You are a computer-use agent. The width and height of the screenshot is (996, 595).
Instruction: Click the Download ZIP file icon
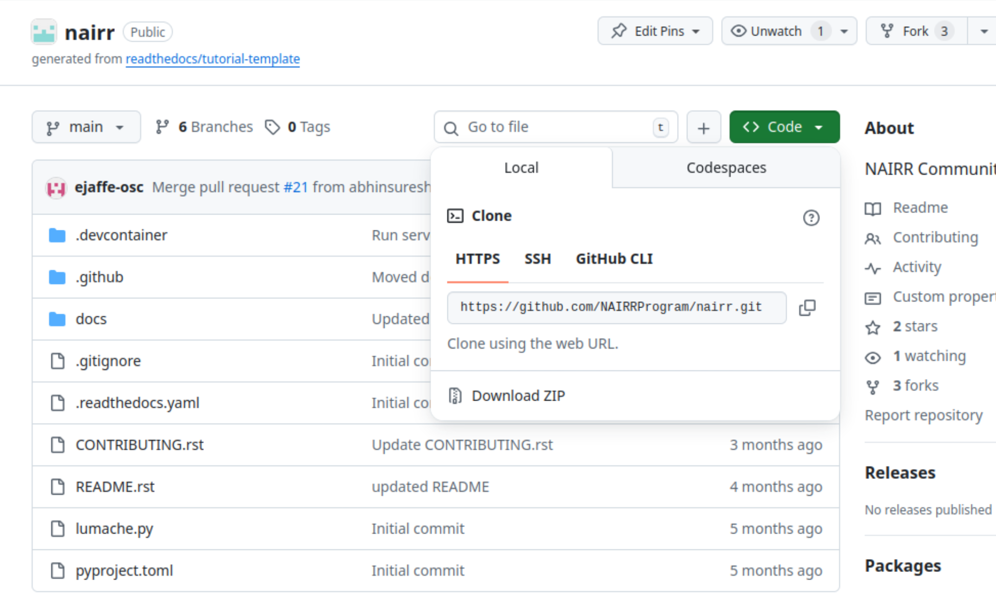pyautogui.click(x=455, y=396)
